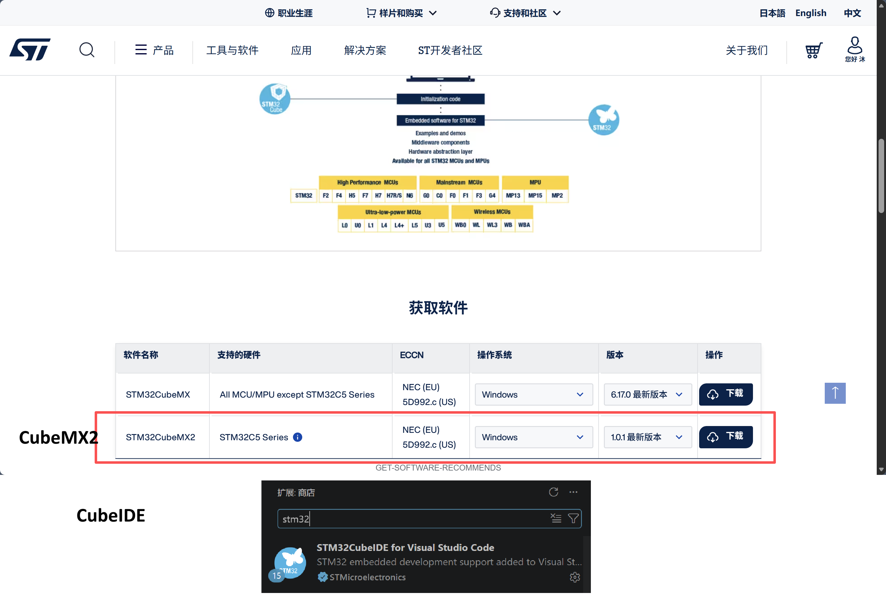Refresh the extensions marketplace list
The width and height of the screenshot is (886, 597).
(553, 492)
